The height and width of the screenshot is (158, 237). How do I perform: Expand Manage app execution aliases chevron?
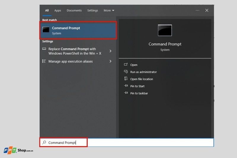click(111, 61)
